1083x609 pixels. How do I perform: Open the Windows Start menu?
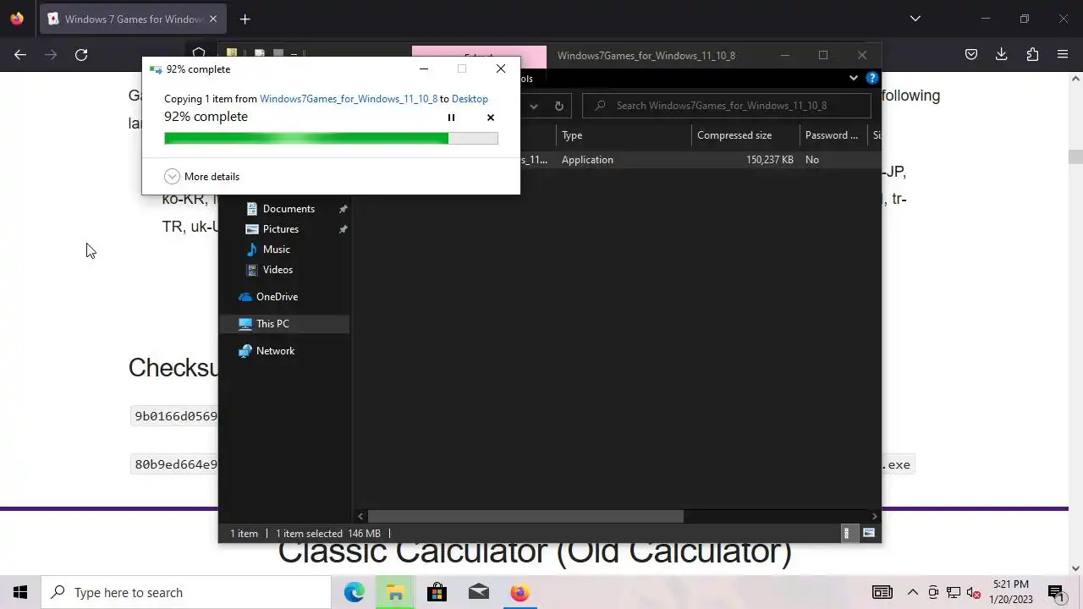coord(20,592)
